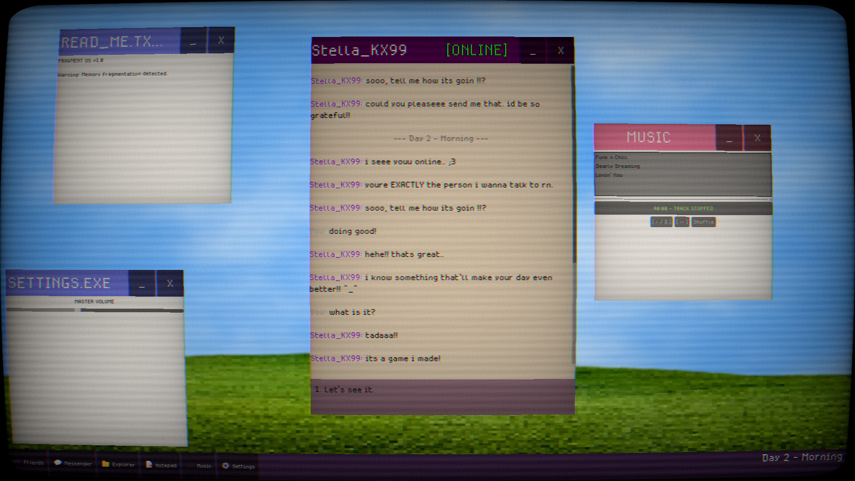Viewport: 855px width, 481px height.
Task: Close the READ_ME.TXT window
Action: (x=221, y=41)
